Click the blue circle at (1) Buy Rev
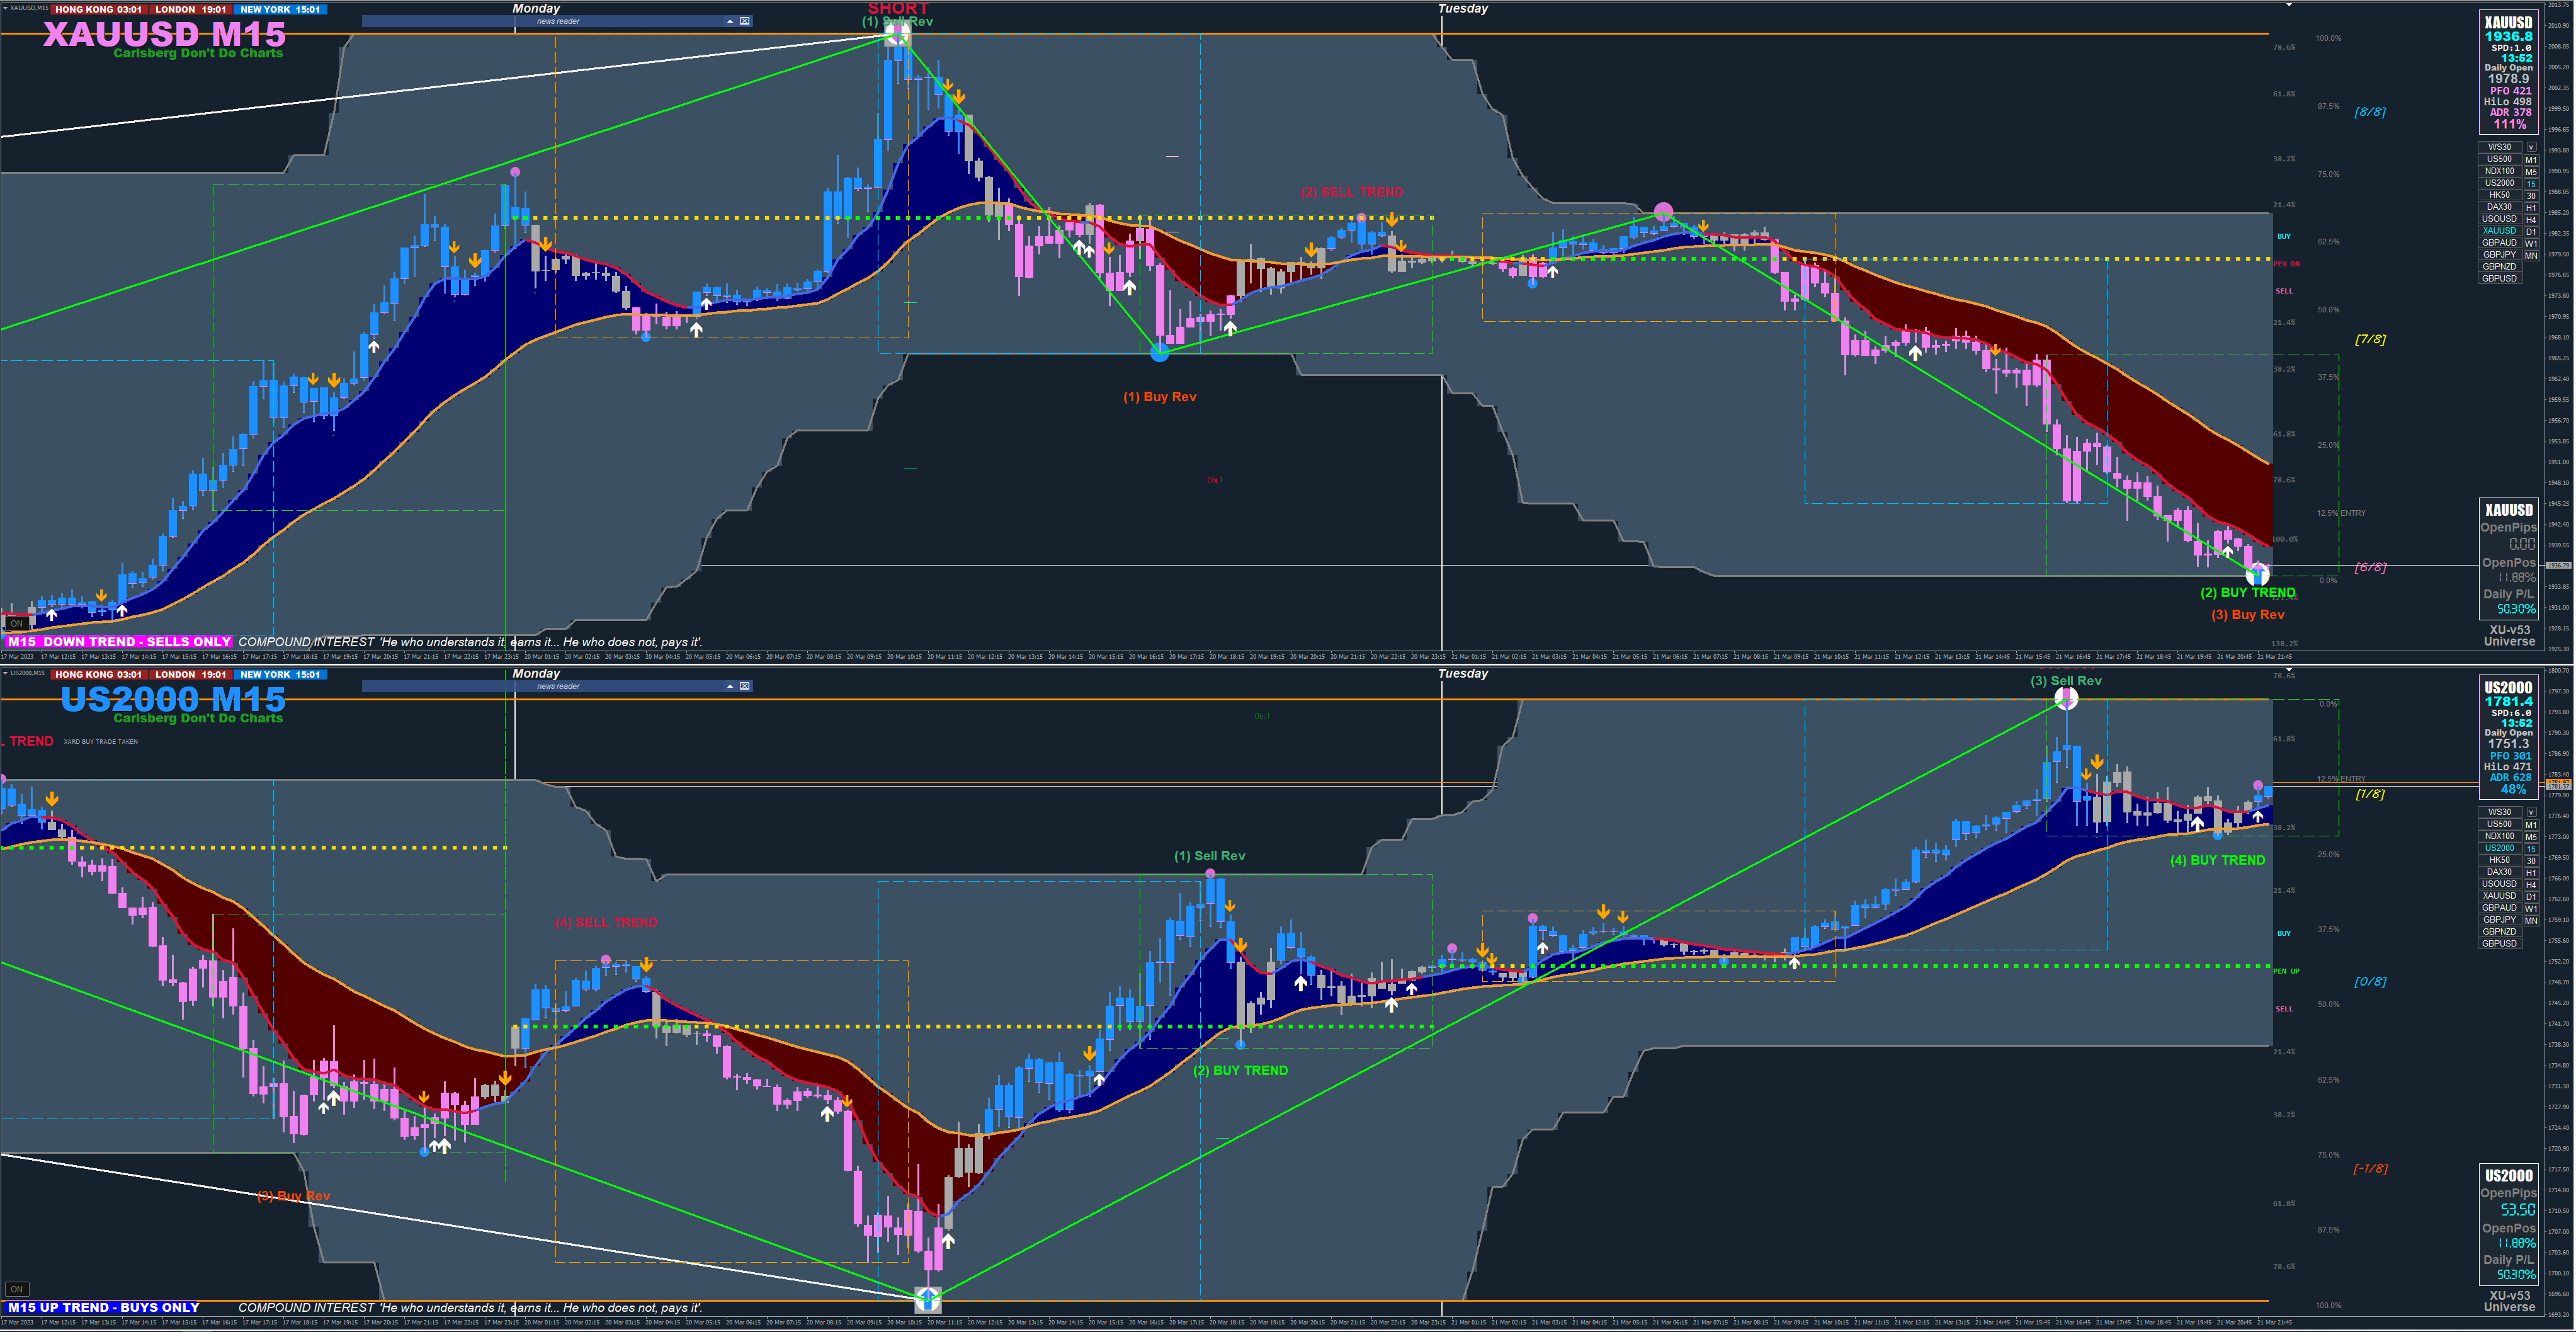The height and width of the screenshot is (1332, 2576). click(1159, 352)
